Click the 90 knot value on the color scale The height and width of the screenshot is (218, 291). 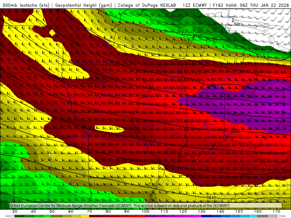click(x=127, y=211)
